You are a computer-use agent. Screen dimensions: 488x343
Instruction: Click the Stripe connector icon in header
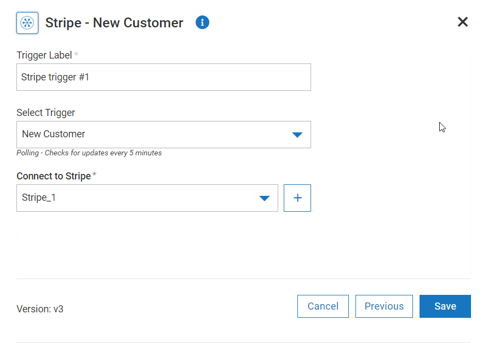coord(27,22)
